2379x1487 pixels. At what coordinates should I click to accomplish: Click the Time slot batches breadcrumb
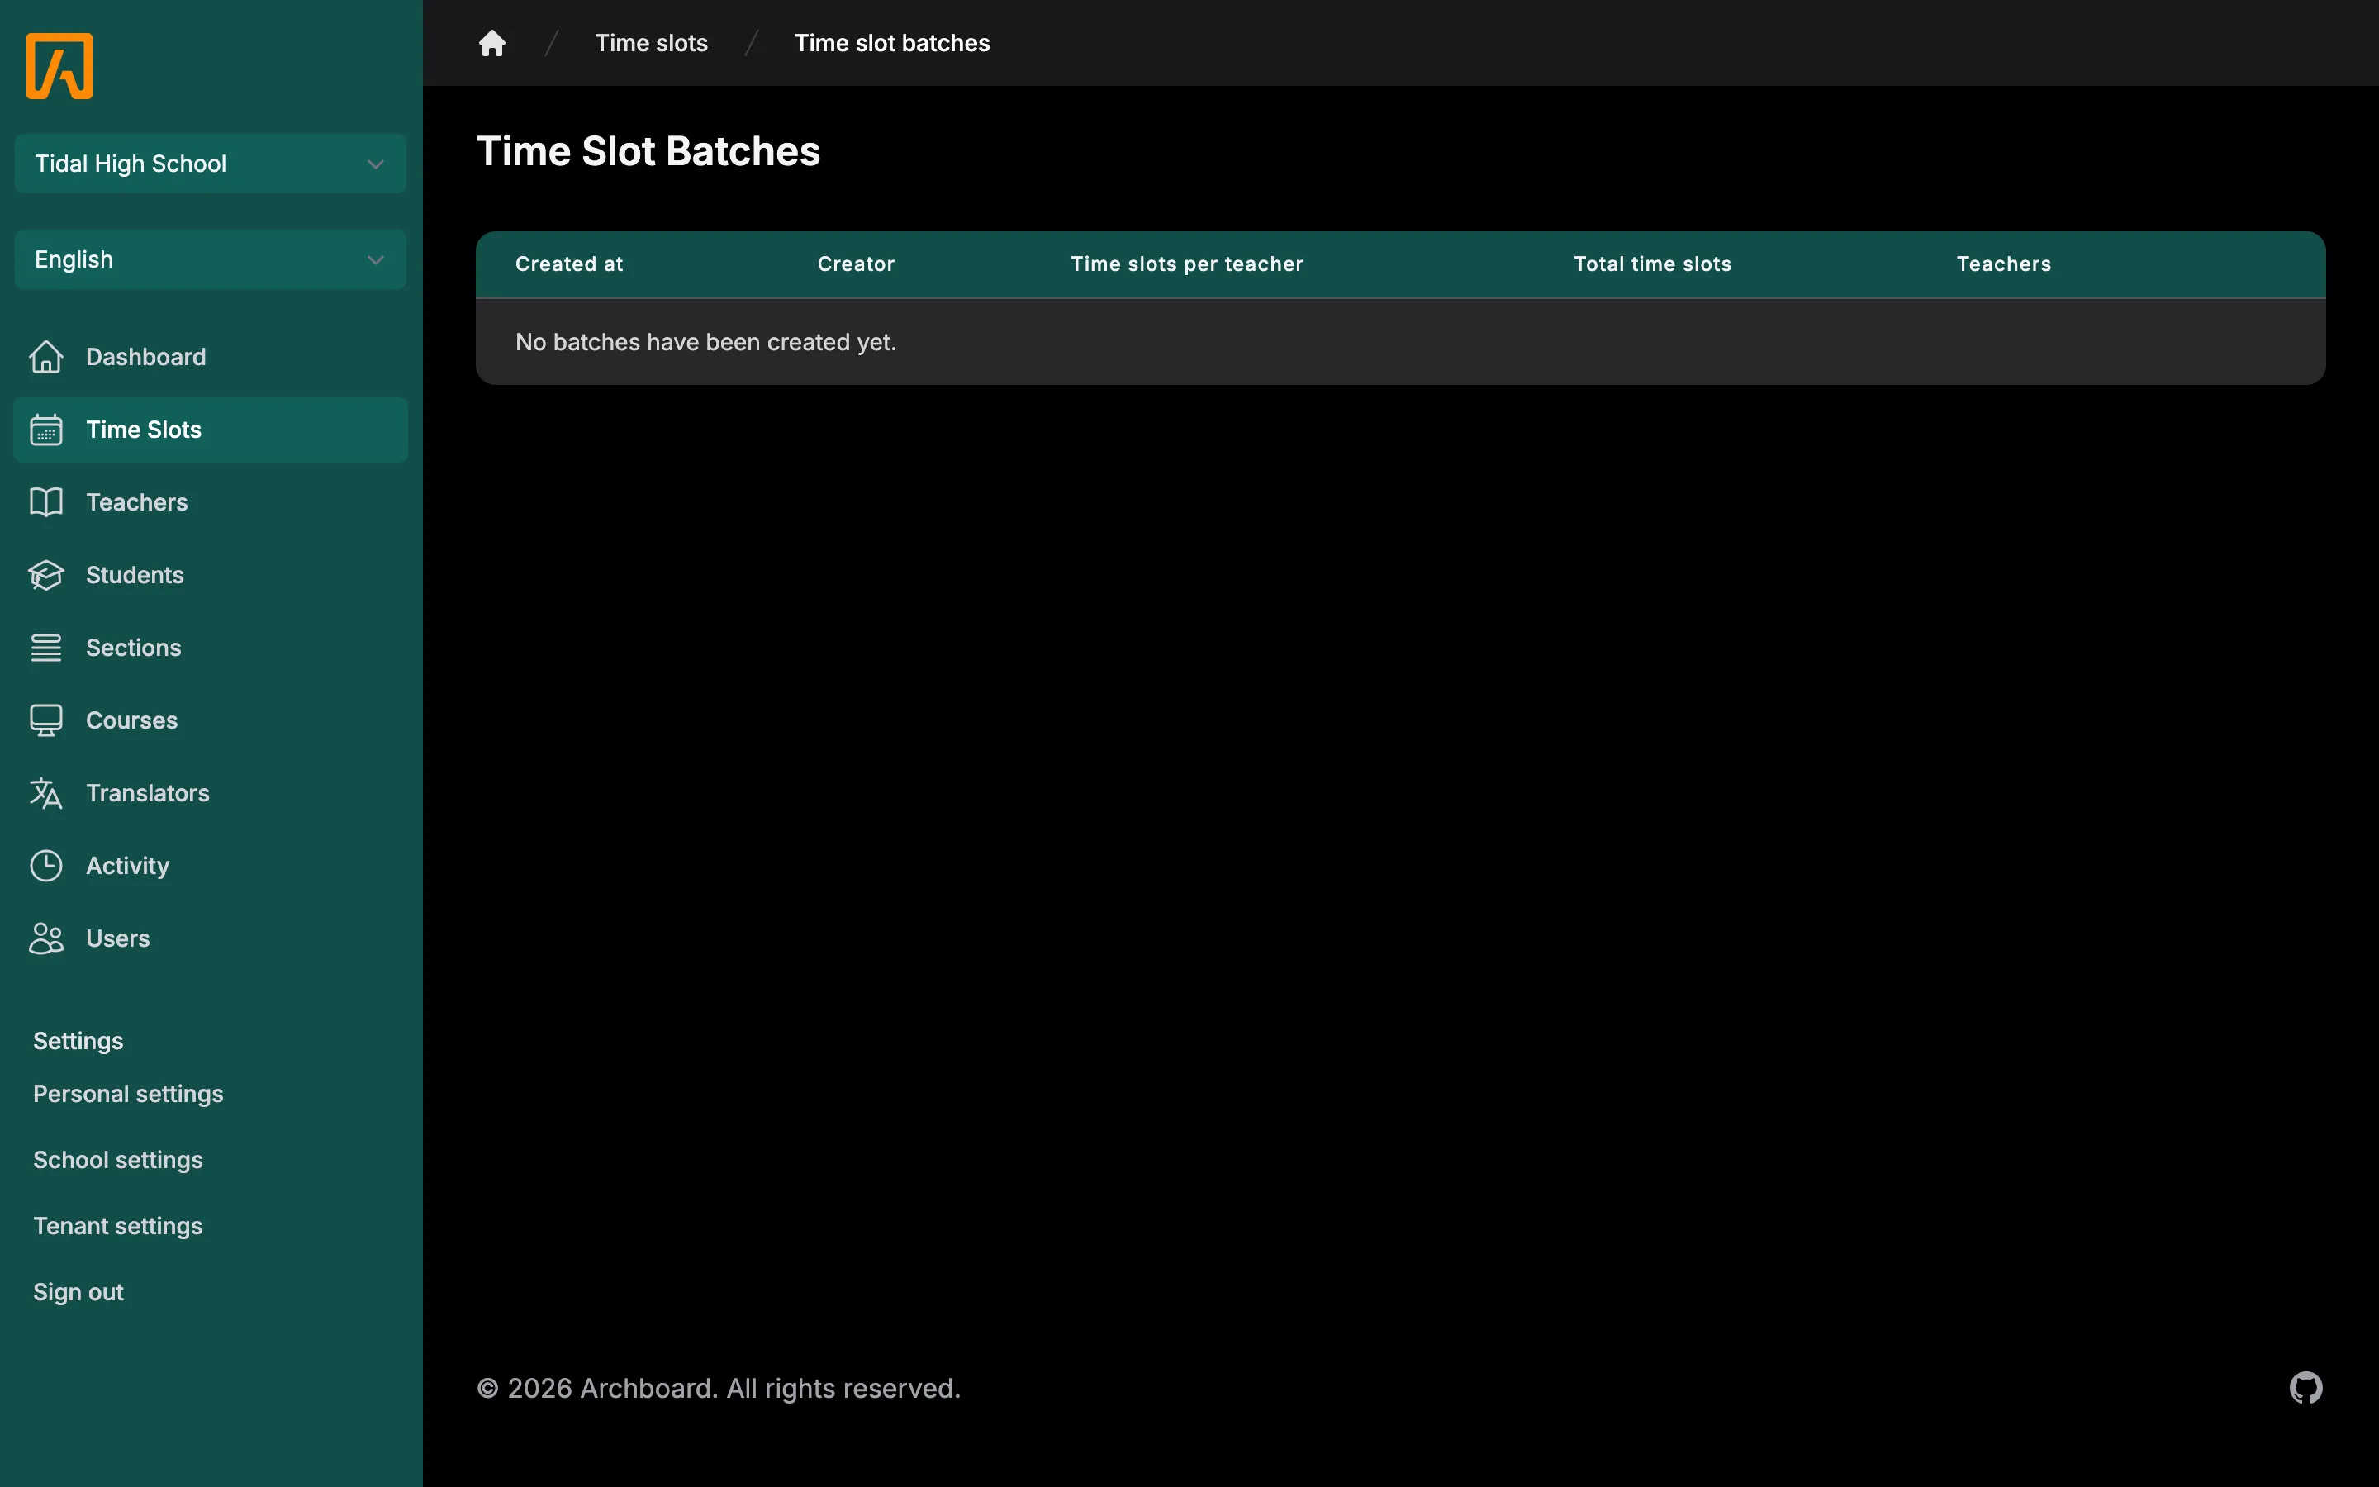click(891, 43)
